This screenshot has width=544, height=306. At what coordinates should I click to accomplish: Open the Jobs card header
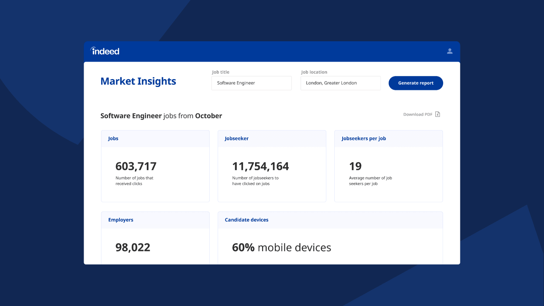113,138
